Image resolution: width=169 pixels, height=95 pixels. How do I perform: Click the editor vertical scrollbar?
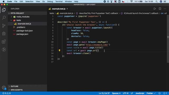[x=168, y=39]
